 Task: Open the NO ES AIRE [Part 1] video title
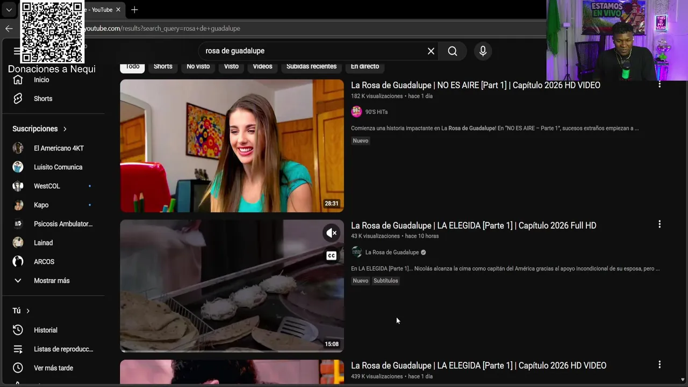coord(476,85)
